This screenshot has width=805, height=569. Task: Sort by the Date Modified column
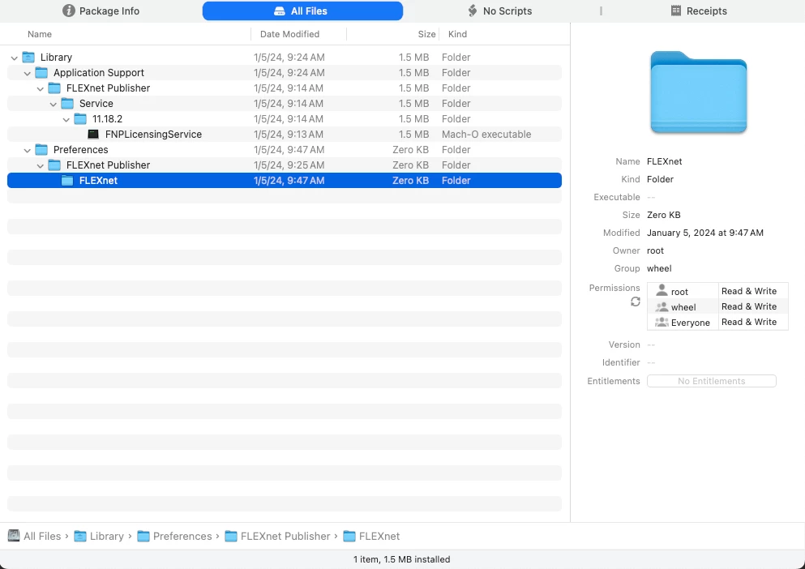click(289, 34)
